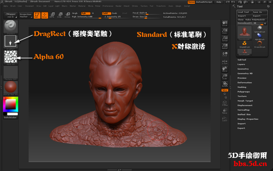
Task: Open the DragRect stroke selector
Action: [11, 42]
